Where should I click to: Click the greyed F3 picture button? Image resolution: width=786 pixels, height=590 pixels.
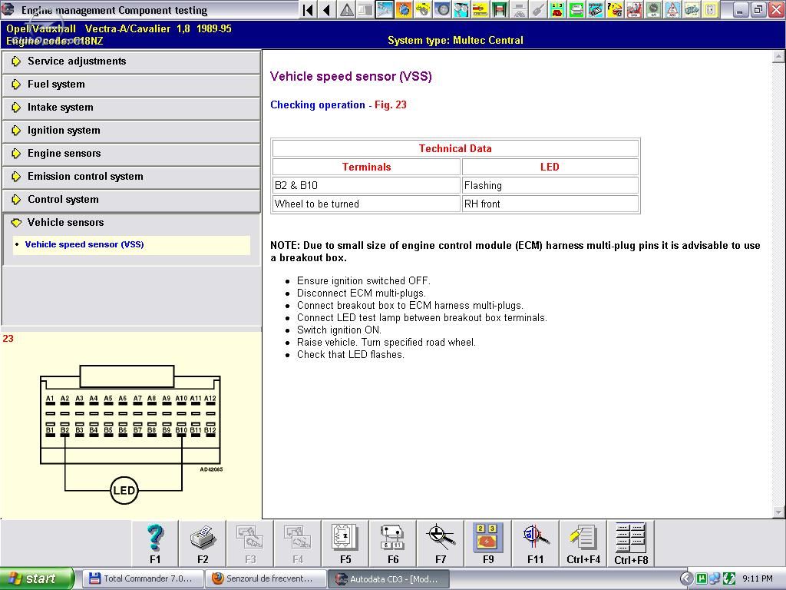(x=250, y=543)
